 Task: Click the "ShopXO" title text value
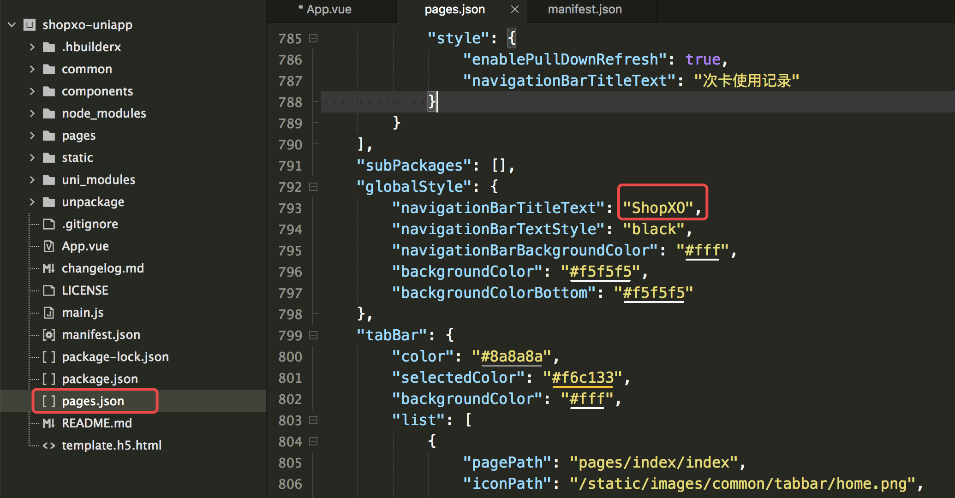click(x=657, y=208)
